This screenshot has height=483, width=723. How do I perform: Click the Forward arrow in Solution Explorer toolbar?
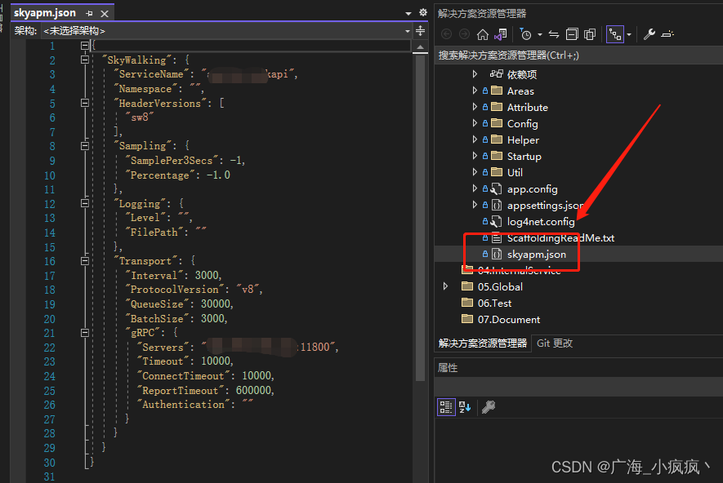[464, 34]
